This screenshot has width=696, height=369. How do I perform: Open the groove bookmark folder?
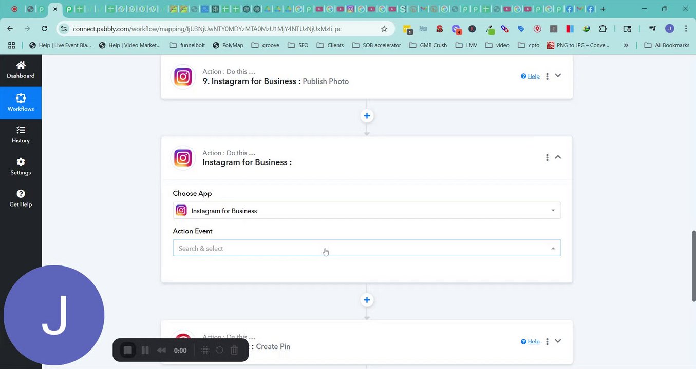coord(266,45)
